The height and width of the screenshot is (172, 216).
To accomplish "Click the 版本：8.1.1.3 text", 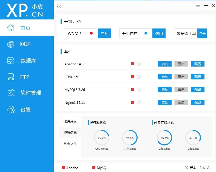I will pos(200,168).
